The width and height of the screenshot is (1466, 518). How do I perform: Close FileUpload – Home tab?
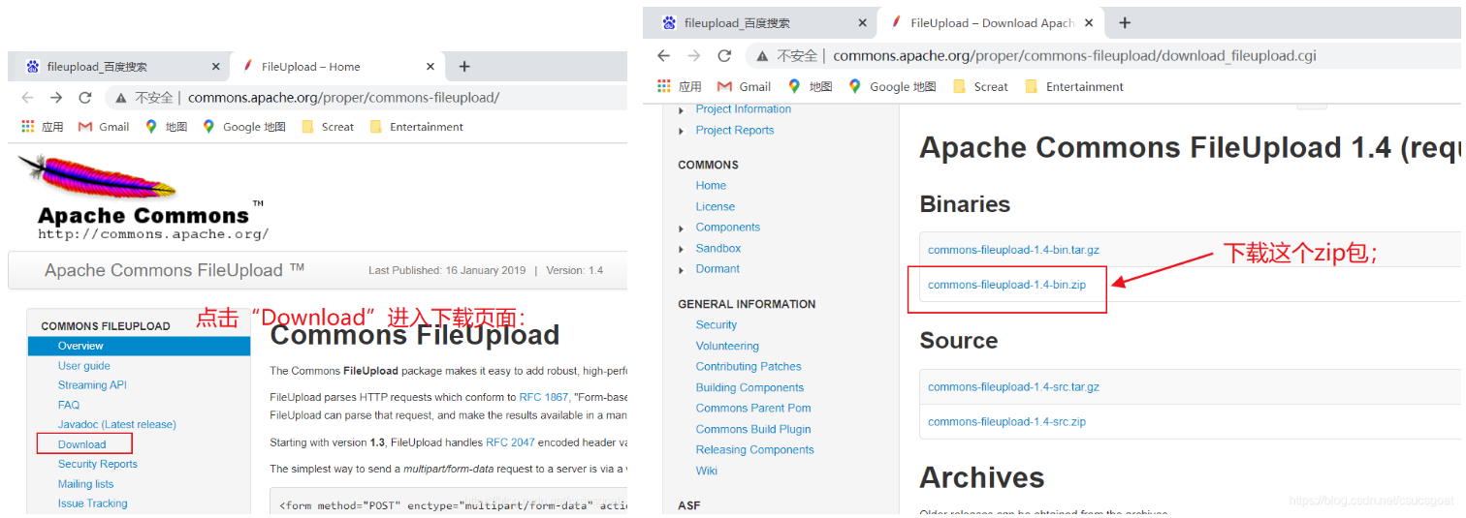430,67
